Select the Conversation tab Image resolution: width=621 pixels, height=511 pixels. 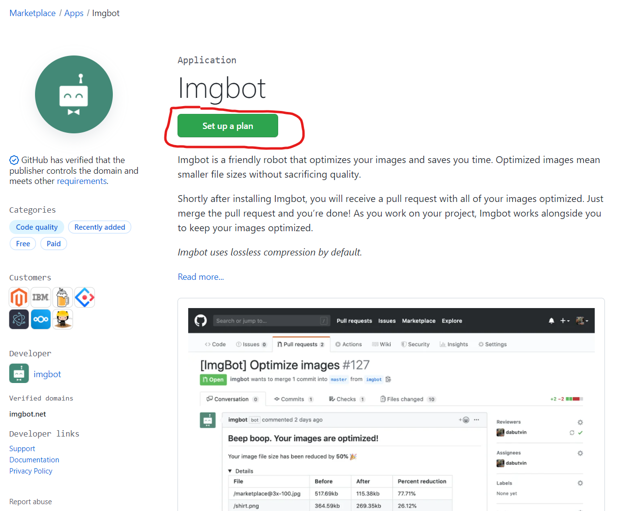tap(232, 399)
